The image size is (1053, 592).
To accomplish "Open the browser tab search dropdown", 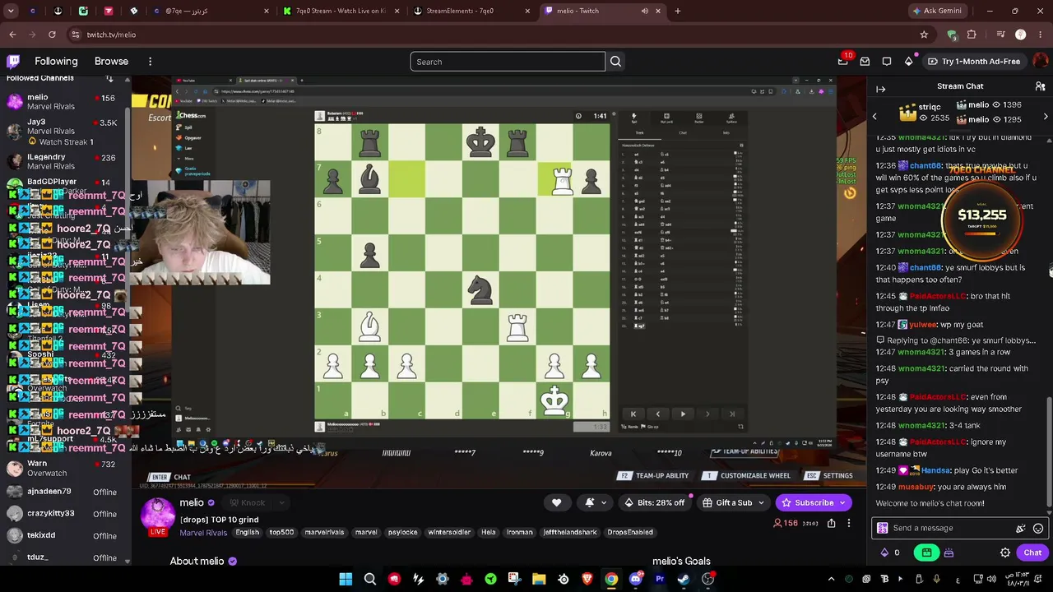I will pyautogui.click(x=12, y=11).
